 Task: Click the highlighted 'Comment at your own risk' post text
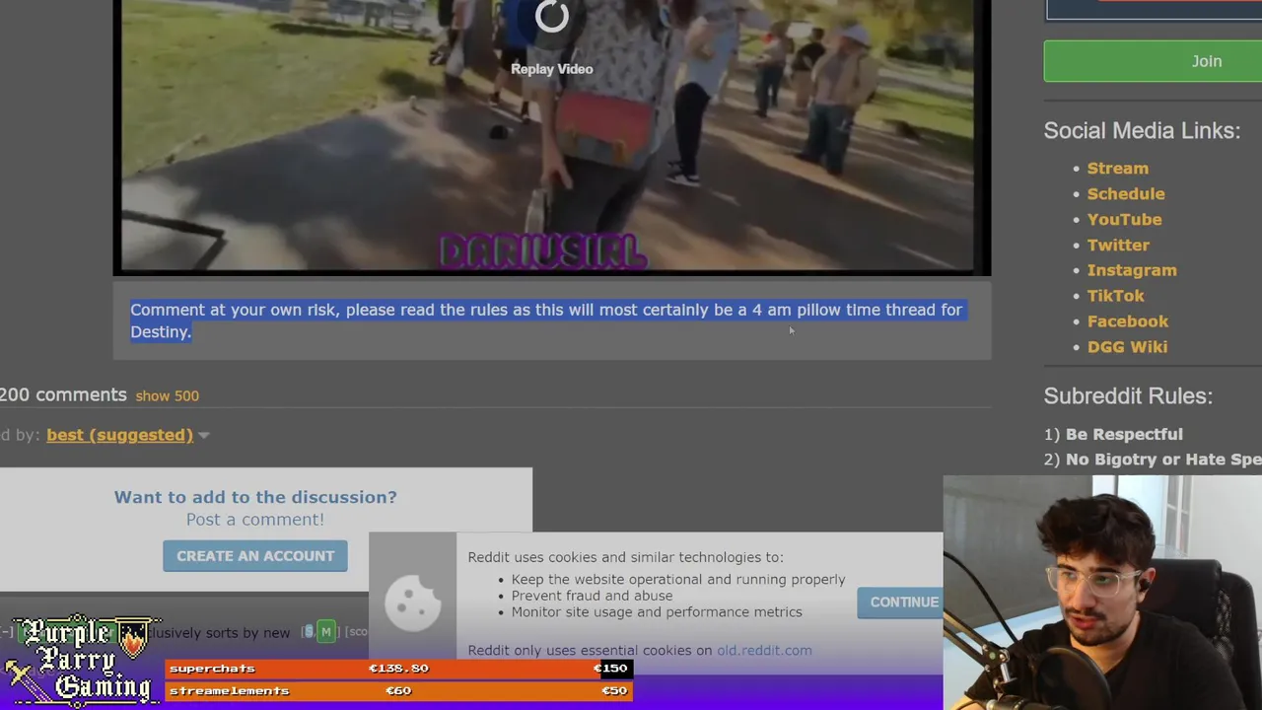[546, 320]
